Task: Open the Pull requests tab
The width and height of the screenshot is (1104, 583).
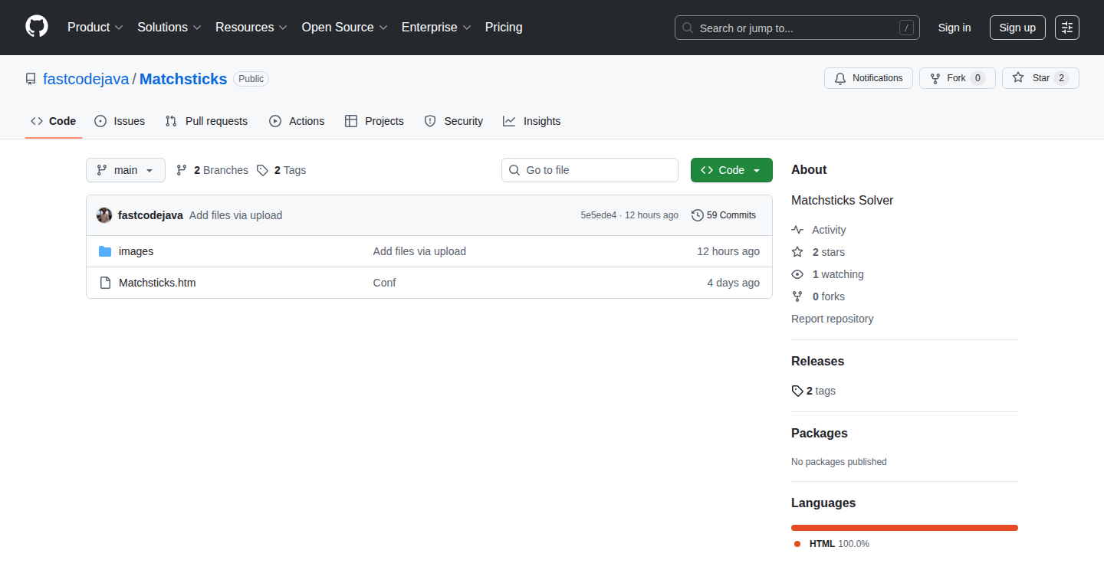Action: tap(206, 121)
